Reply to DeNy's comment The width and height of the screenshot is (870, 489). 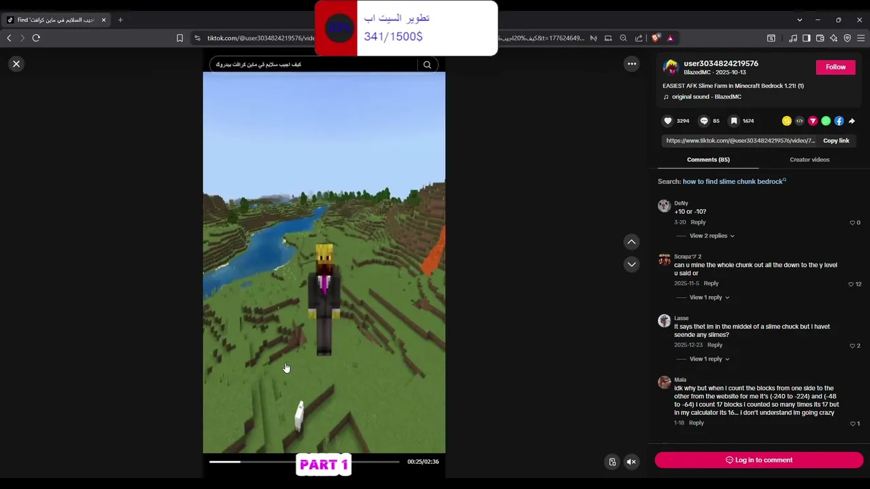click(x=698, y=222)
